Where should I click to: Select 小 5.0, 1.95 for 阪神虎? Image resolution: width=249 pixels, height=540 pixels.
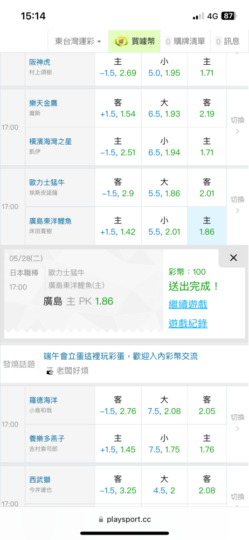(164, 67)
